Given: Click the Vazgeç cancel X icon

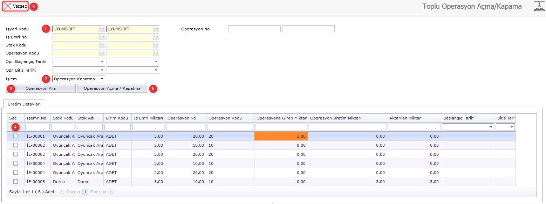Looking at the screenshot, I should tap(7, 6).
